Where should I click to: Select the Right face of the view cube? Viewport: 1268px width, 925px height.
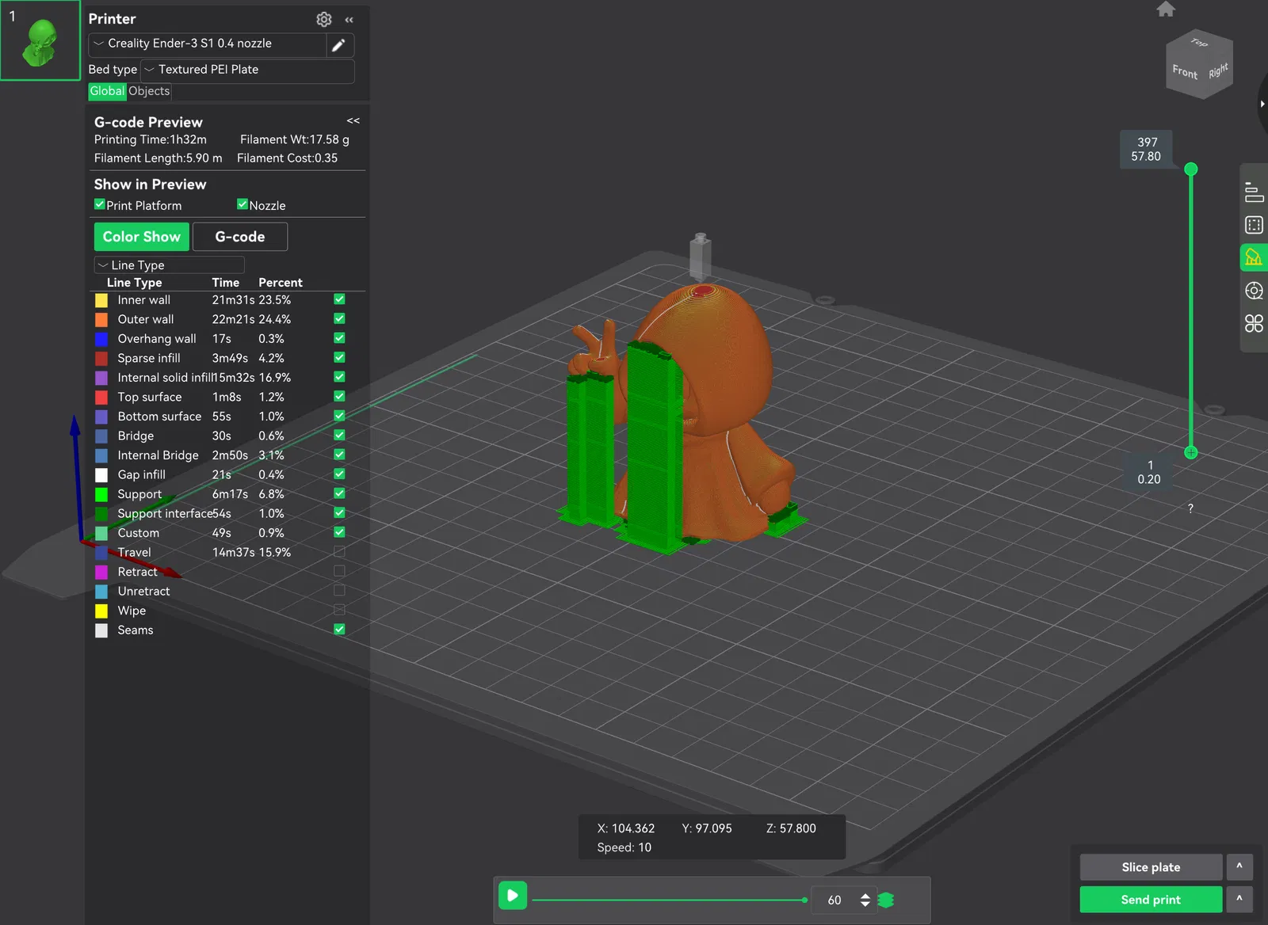1218,70
